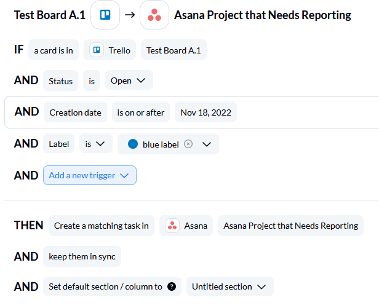The image size is (379, 308).
Task: Click the Test Board A.1 chip
Action: tap(174, 50)
